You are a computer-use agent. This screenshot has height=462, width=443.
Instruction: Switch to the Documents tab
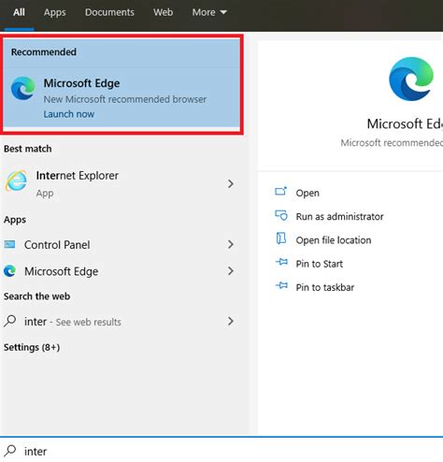click(109, 12)
